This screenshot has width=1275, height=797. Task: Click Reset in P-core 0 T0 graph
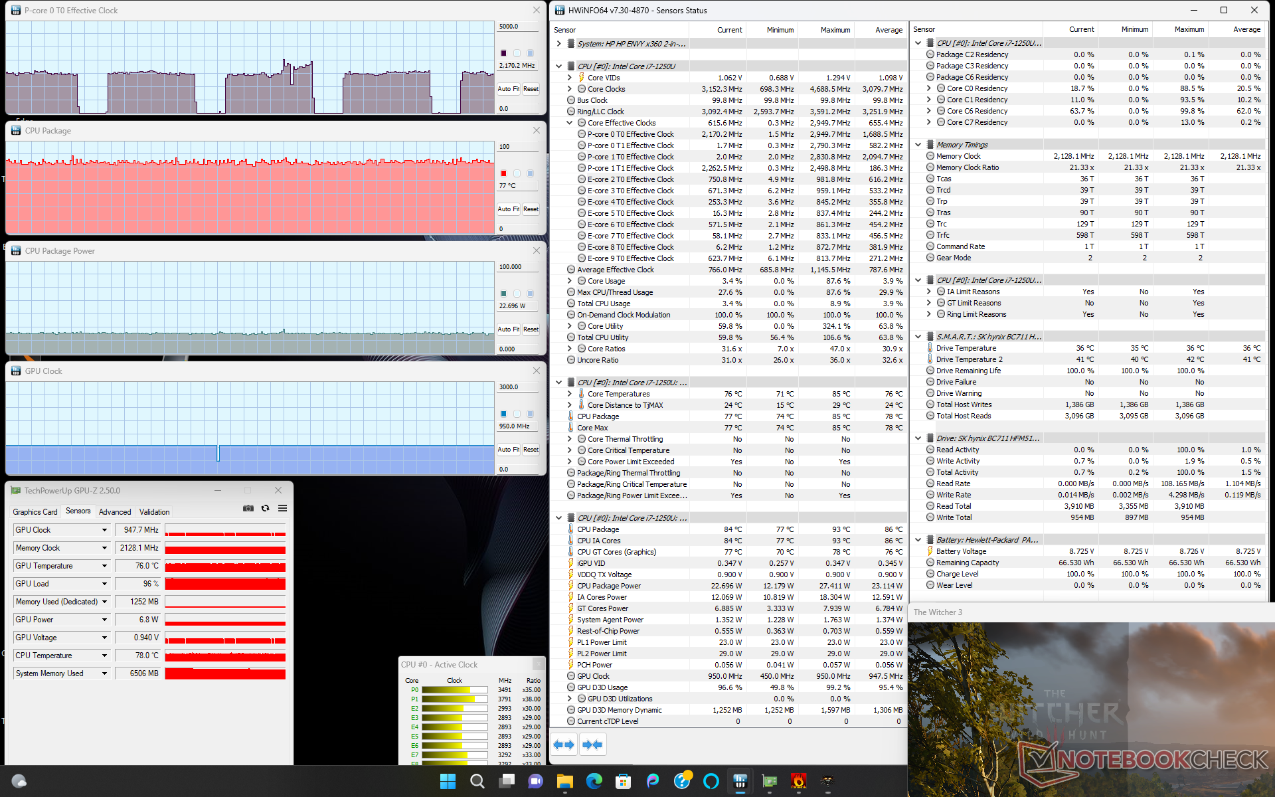[531, 89]
